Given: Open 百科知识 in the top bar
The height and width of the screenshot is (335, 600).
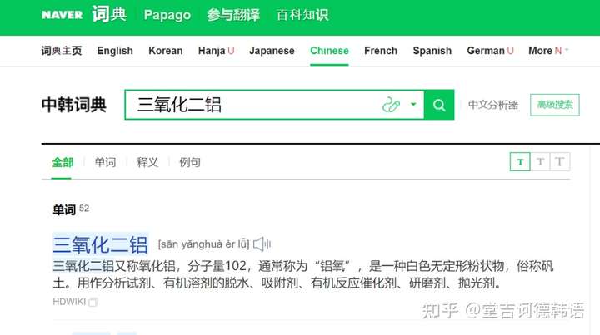Looking at the screenshot, I should point(302,15).
